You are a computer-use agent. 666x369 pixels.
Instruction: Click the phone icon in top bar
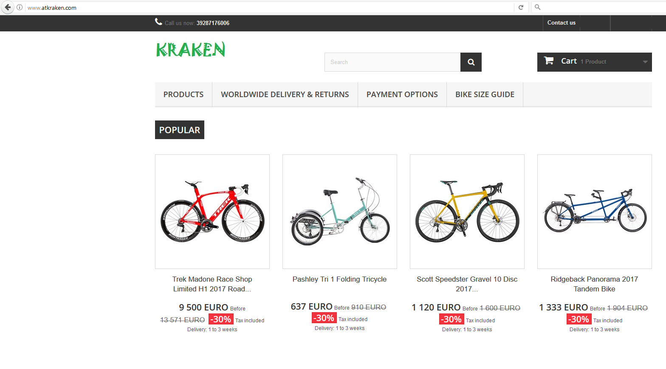tap(158, 22)
